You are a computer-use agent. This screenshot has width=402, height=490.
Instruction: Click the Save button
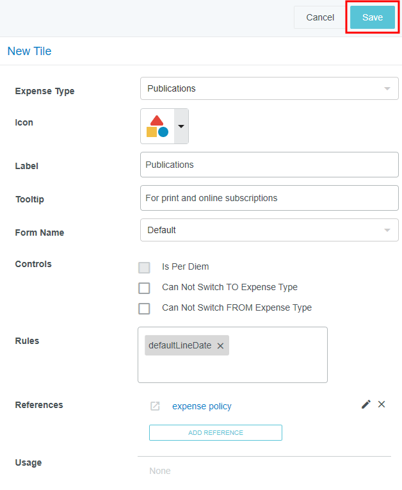click(x=373, y=17)
